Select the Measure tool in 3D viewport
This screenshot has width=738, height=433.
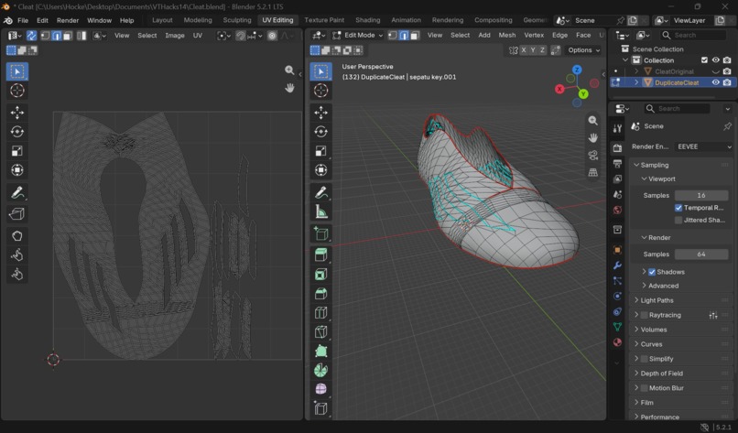pos(321,211)
